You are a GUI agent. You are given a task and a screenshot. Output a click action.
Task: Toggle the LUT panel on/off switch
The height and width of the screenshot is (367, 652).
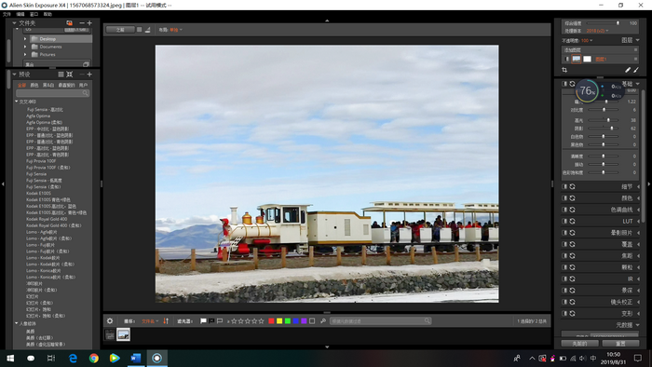564,221
